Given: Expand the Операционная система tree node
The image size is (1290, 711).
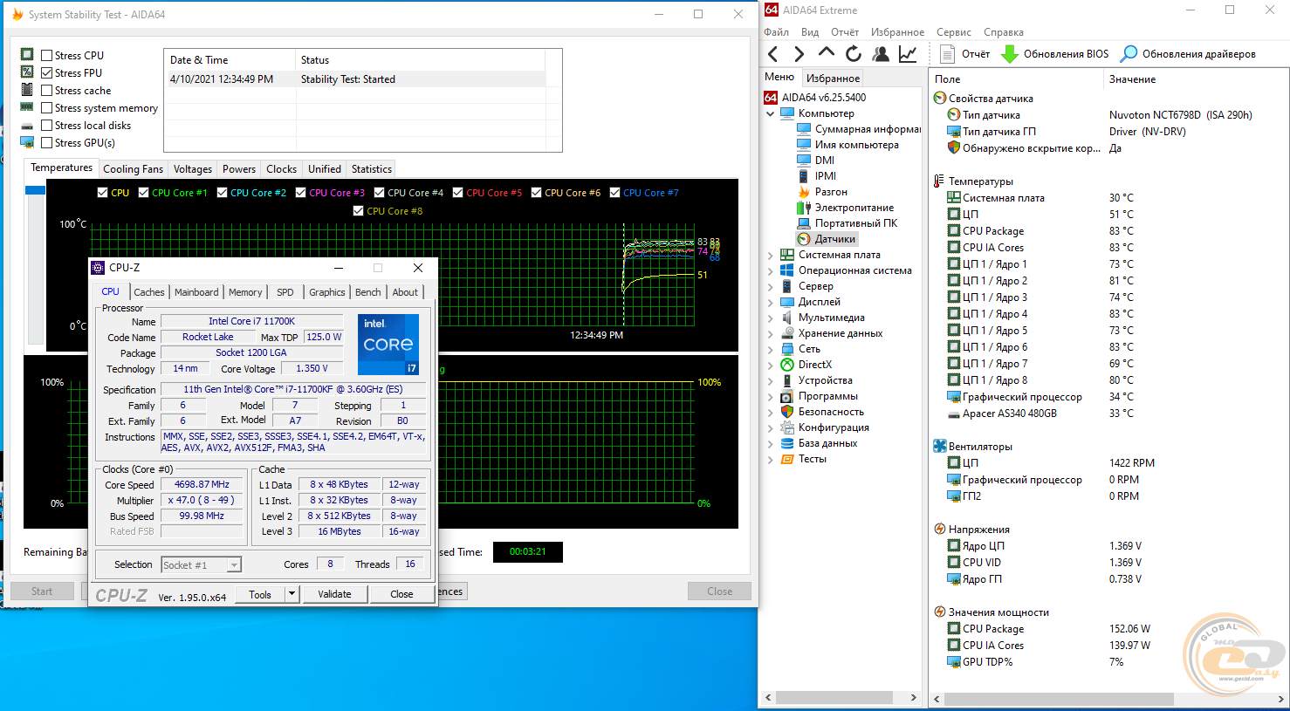Looking at the screenshot, I should point(770,271).
